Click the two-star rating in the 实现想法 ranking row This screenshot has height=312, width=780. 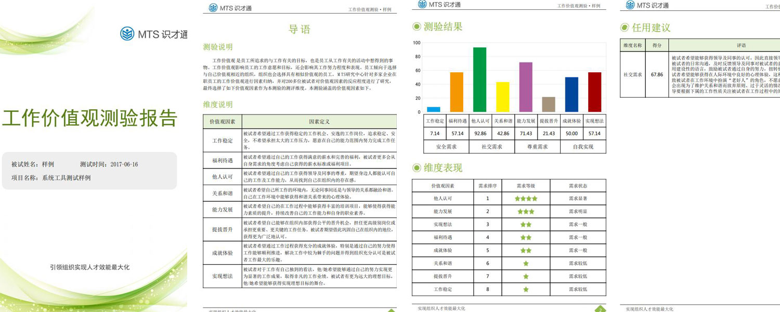[x=526, y=225]
